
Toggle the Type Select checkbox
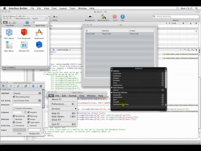coord(29,122)
